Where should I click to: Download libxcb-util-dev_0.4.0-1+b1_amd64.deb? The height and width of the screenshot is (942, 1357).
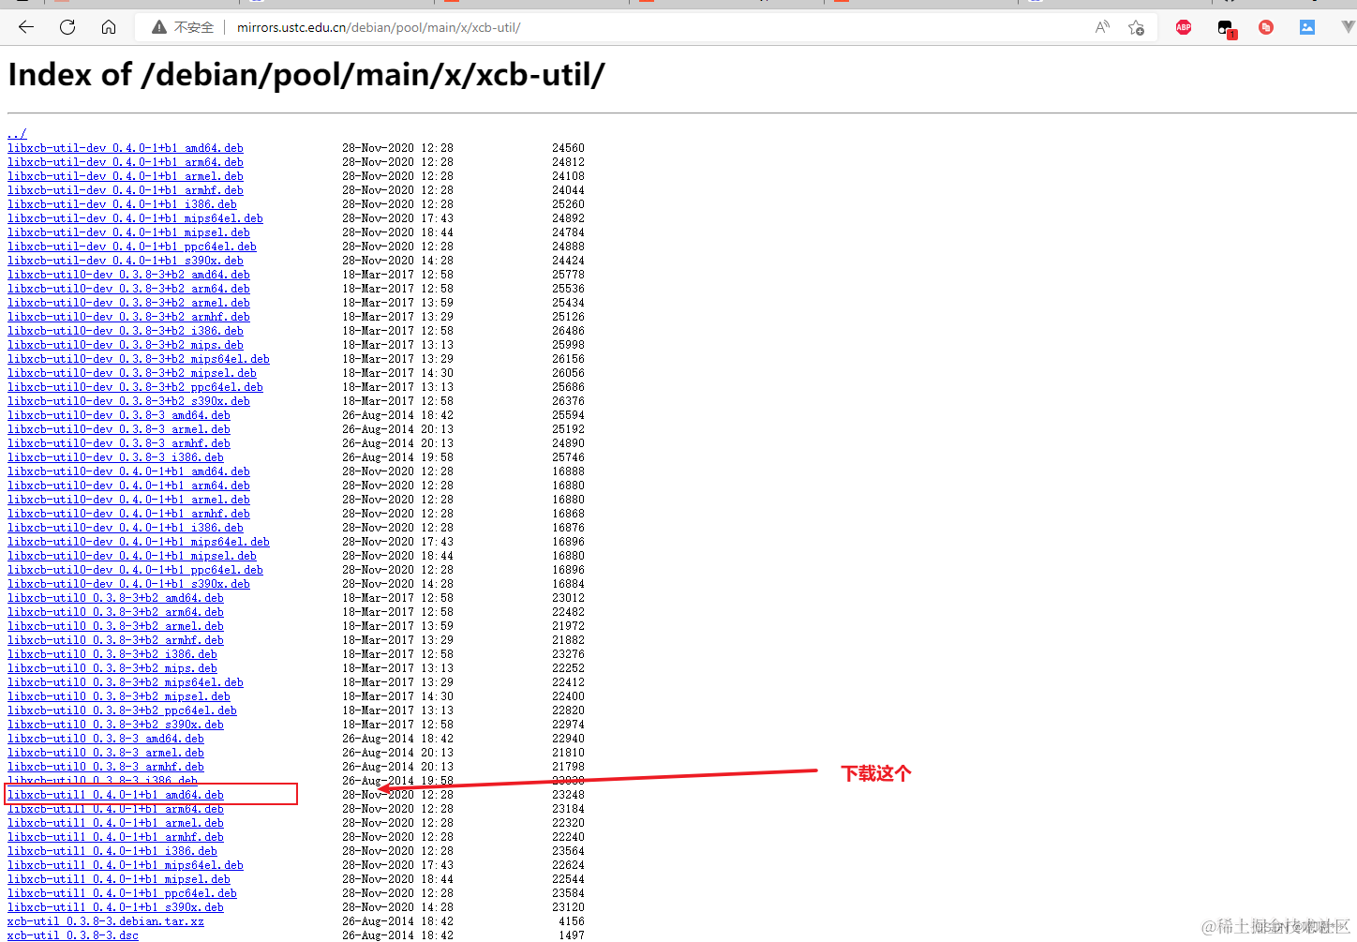pyautogui.click(x=126, y=148)
